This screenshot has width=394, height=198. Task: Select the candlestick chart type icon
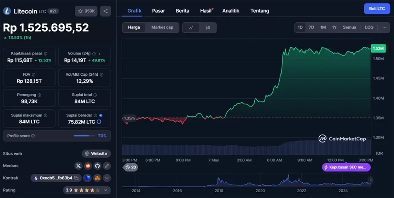pos(208,28)
